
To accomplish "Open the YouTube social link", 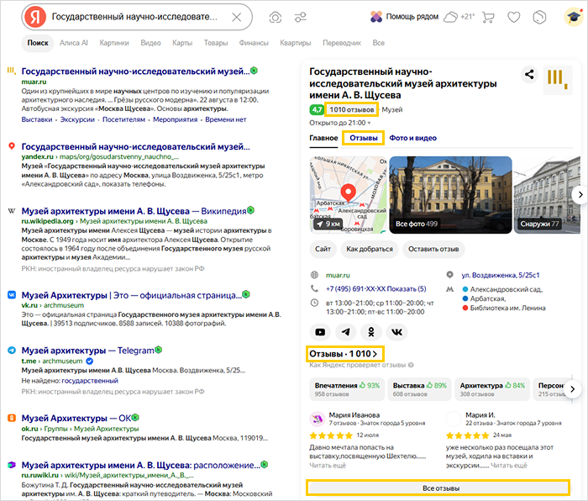I will (x=320, y=332).
